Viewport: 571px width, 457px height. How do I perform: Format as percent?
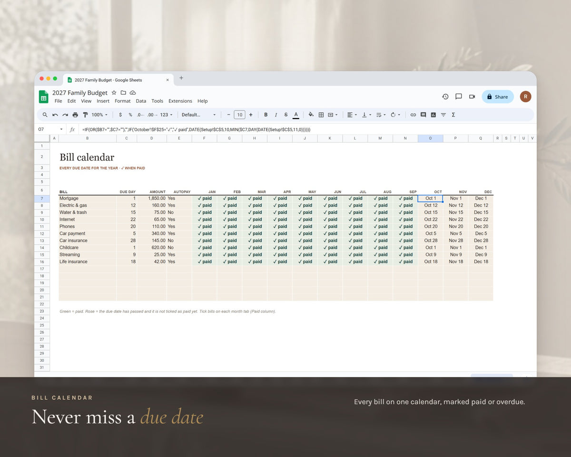click(x=130, y=115)
